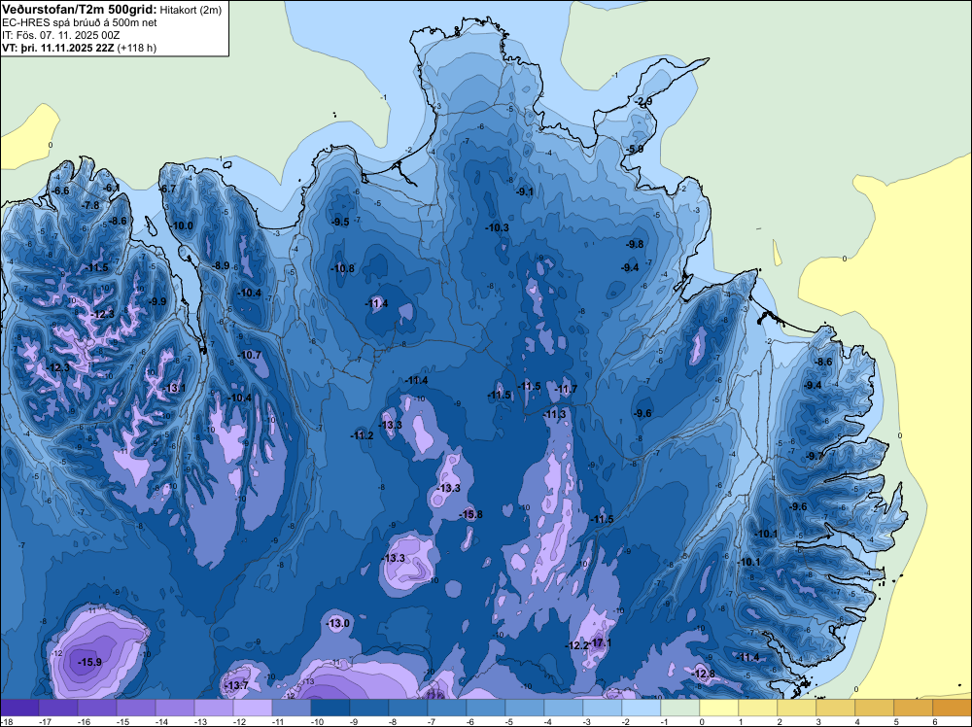Viewport: 972px width, 727px height.
Task: Select the "Hitakort (2m)" header label
Action: [191, 10]
